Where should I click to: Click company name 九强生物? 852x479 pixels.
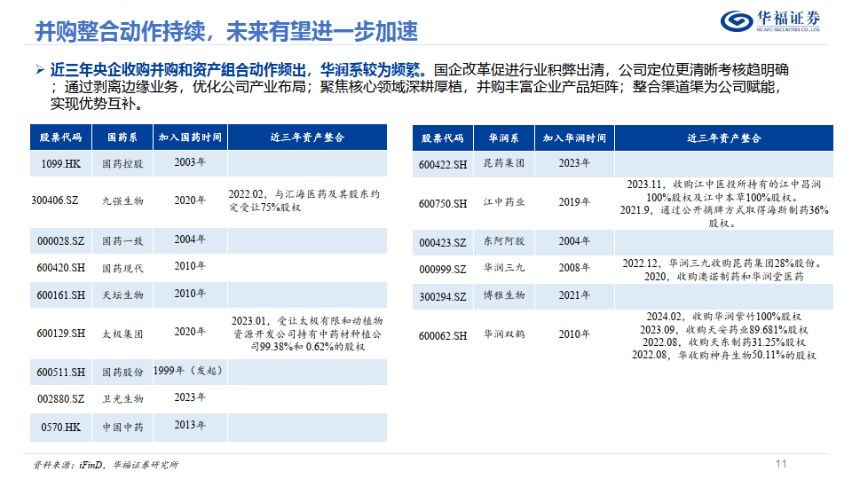122,201
